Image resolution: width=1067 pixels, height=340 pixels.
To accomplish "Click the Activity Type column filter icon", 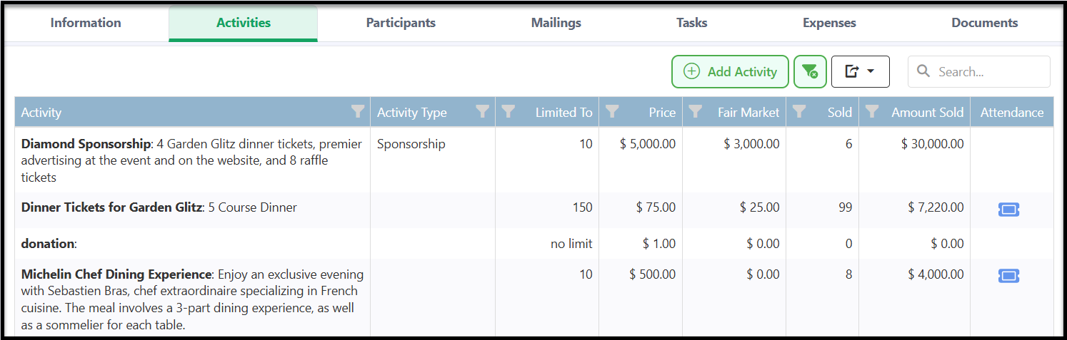I will pos(483,111).
